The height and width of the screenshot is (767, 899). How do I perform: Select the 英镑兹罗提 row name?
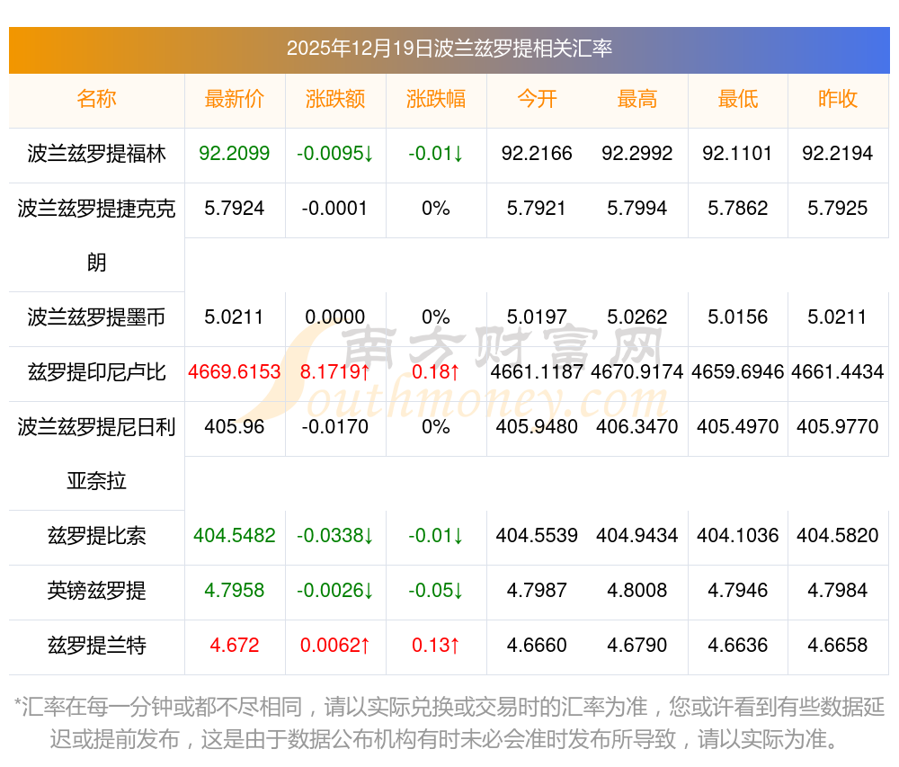pyautogui.click(x=96, y=591)
